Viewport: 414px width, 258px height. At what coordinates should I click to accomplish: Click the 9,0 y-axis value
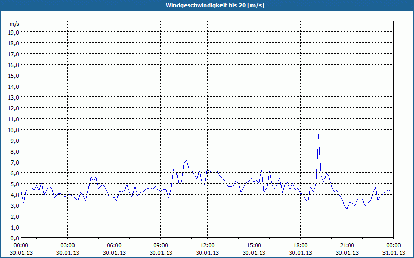(x=15, y=140)
